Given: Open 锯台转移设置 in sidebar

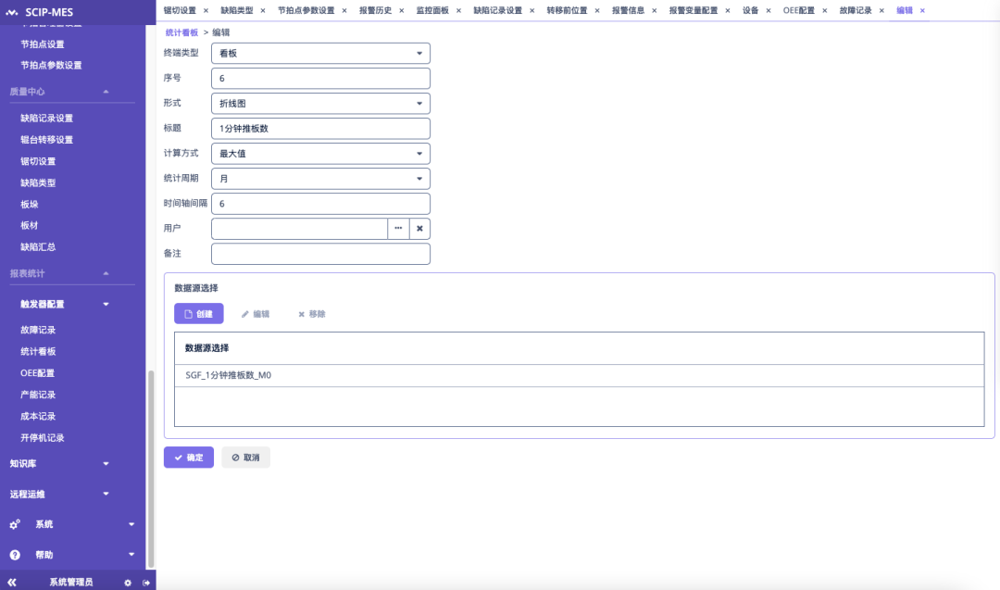Looking at the screenshot, I should point(46,140).
